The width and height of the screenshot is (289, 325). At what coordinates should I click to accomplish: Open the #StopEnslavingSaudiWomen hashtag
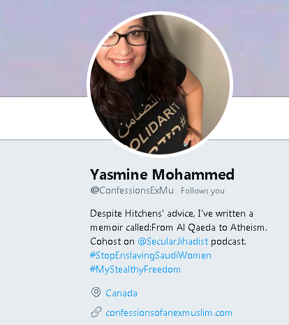151,256
